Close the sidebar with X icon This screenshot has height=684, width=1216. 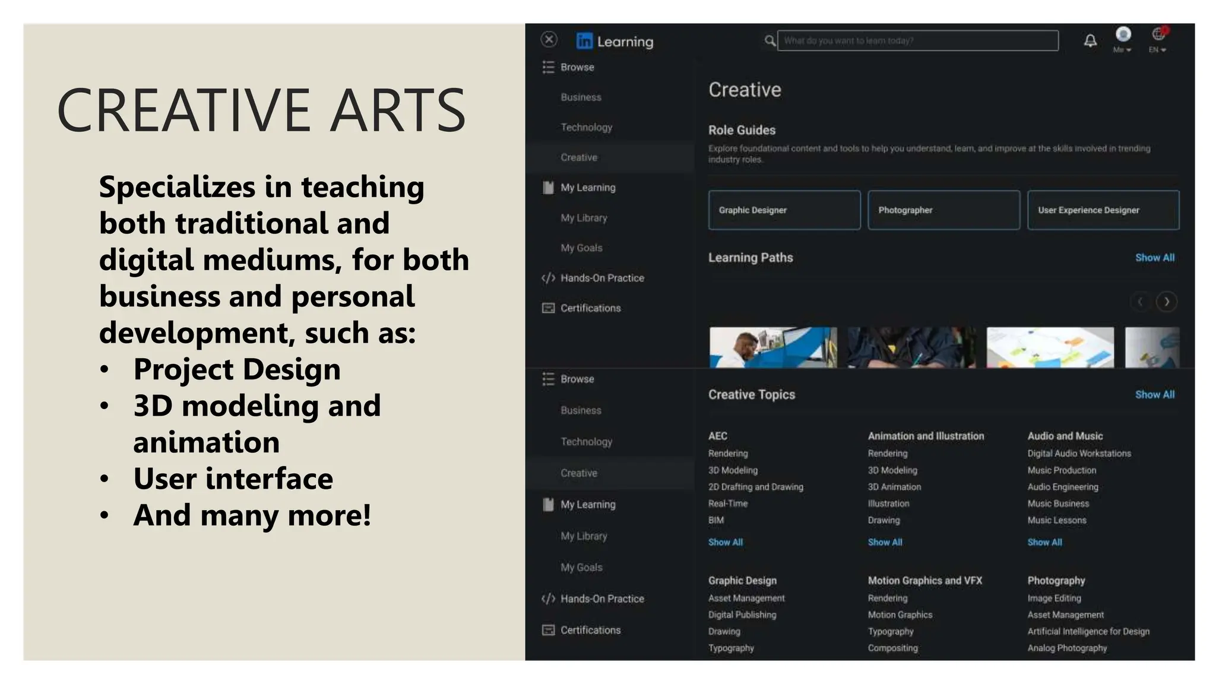549,39
